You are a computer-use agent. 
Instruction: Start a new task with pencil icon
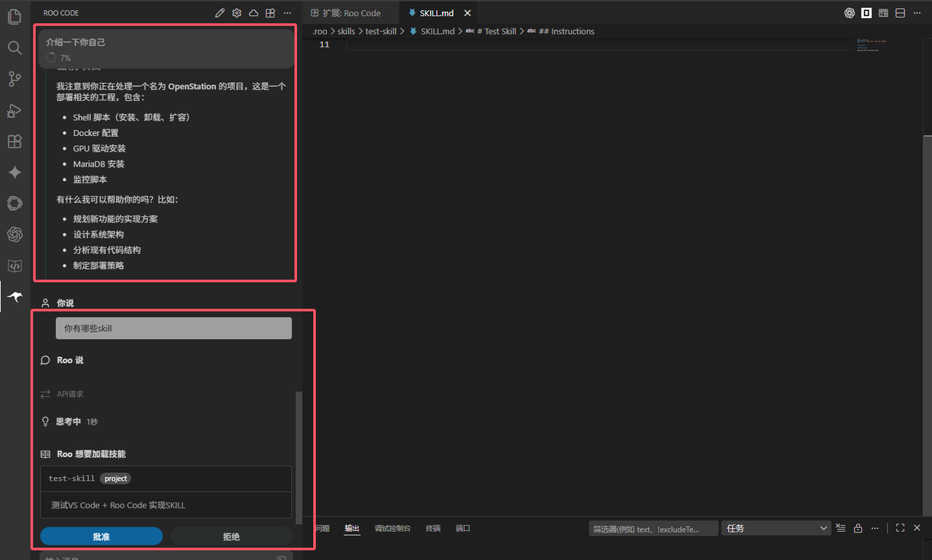click(x=221, y=13)
